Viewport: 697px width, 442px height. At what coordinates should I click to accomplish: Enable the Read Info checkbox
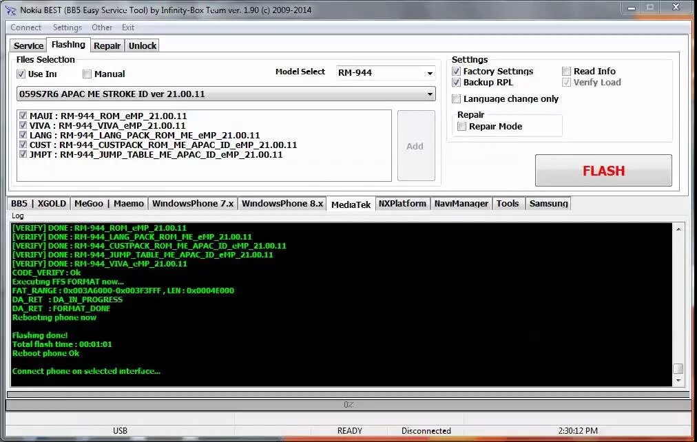coord(566,71)
